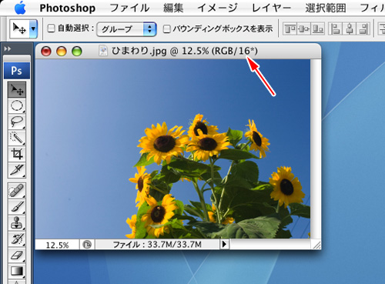This screenshot has width=385, height=284.
Task: Select the Magic Wand tool
Action: click(17, 138)
